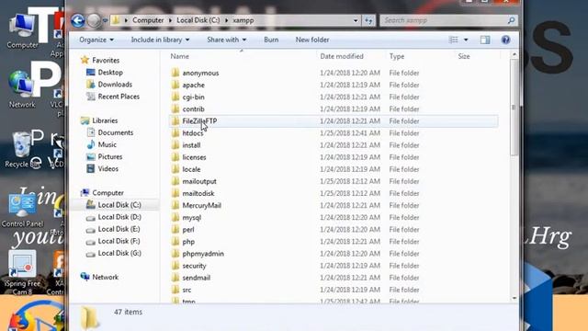Select the mysql folder icon
588x331 pixels.
pyautogui.click(x=175, y=217)
